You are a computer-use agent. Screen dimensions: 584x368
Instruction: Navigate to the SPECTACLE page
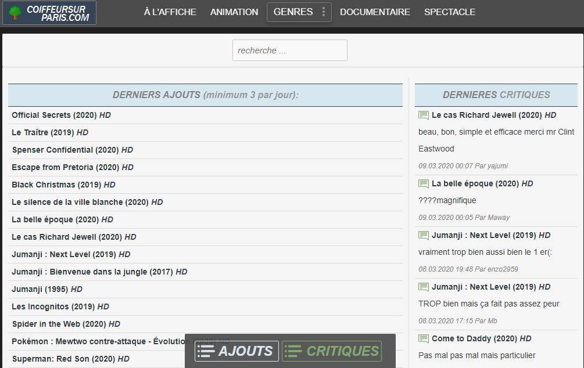[x=449, y=12]
